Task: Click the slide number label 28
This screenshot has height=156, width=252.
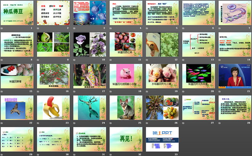Action: coord(249,123)
